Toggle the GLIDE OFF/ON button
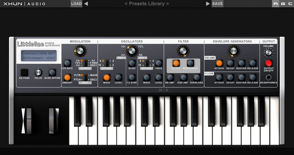The height and width of the screenshot is (155, 294). coord(52,72)
